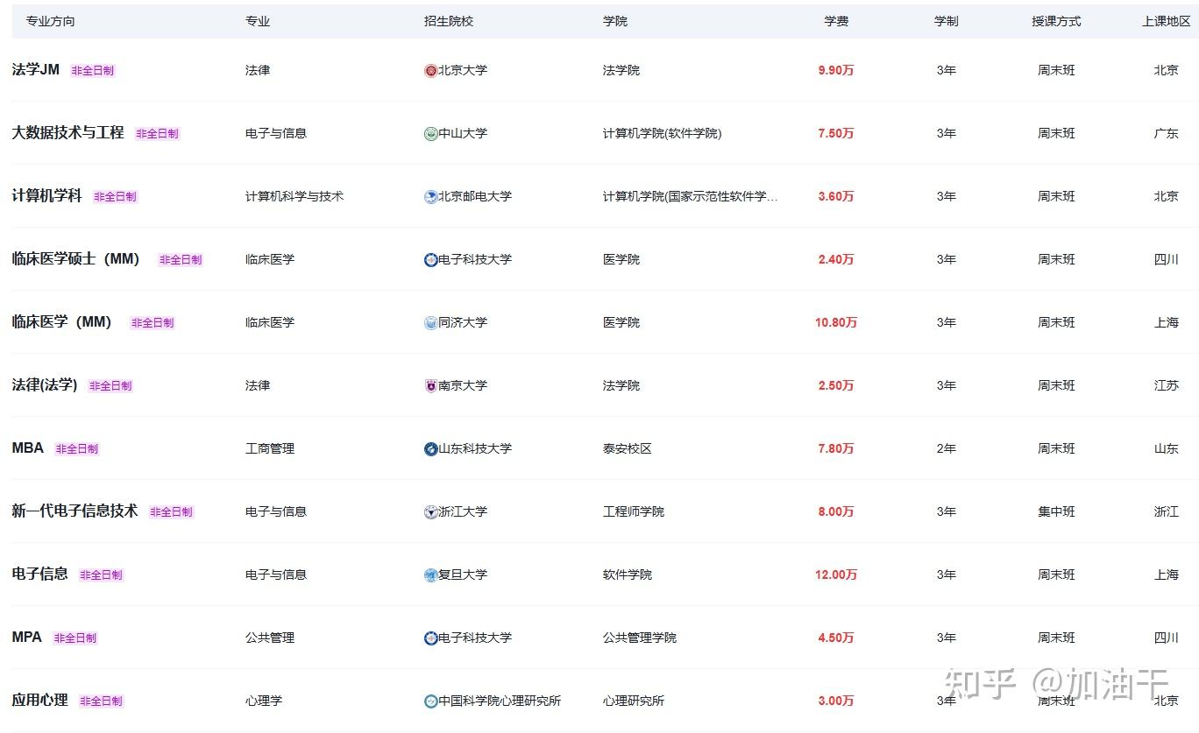Click the 南京大学 logo icon
The width and height of the screenshot is (1199, 733).
(x=430, y=386)
